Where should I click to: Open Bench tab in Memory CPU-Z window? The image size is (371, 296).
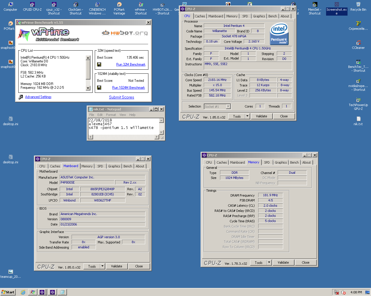[294, 162]
